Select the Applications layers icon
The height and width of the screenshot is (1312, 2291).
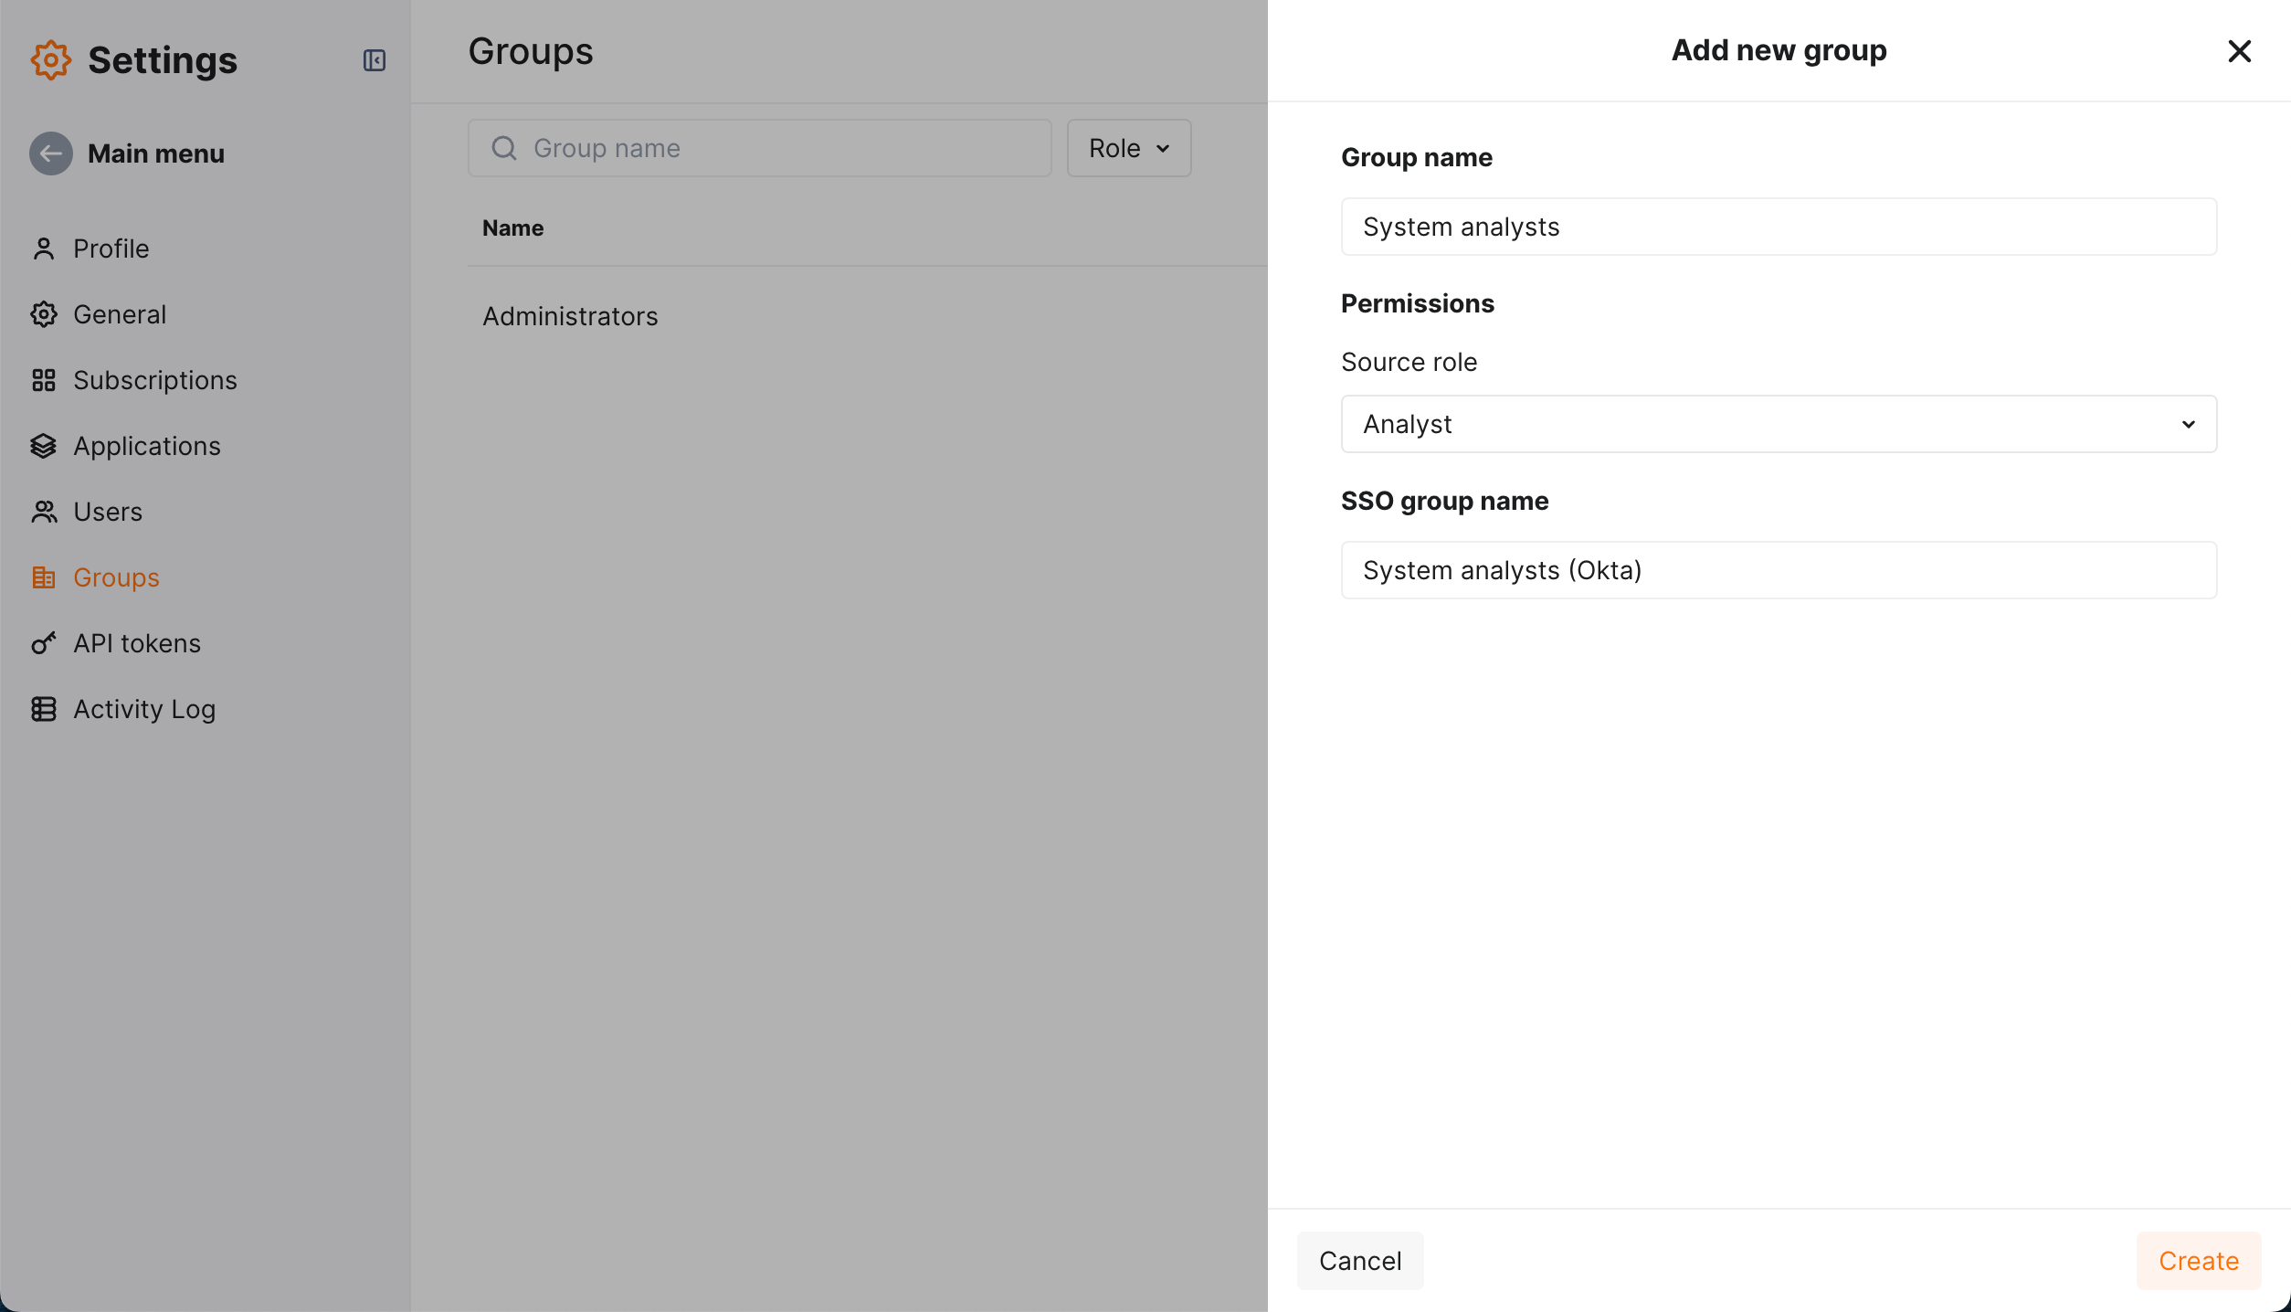[x=43, y=445]
